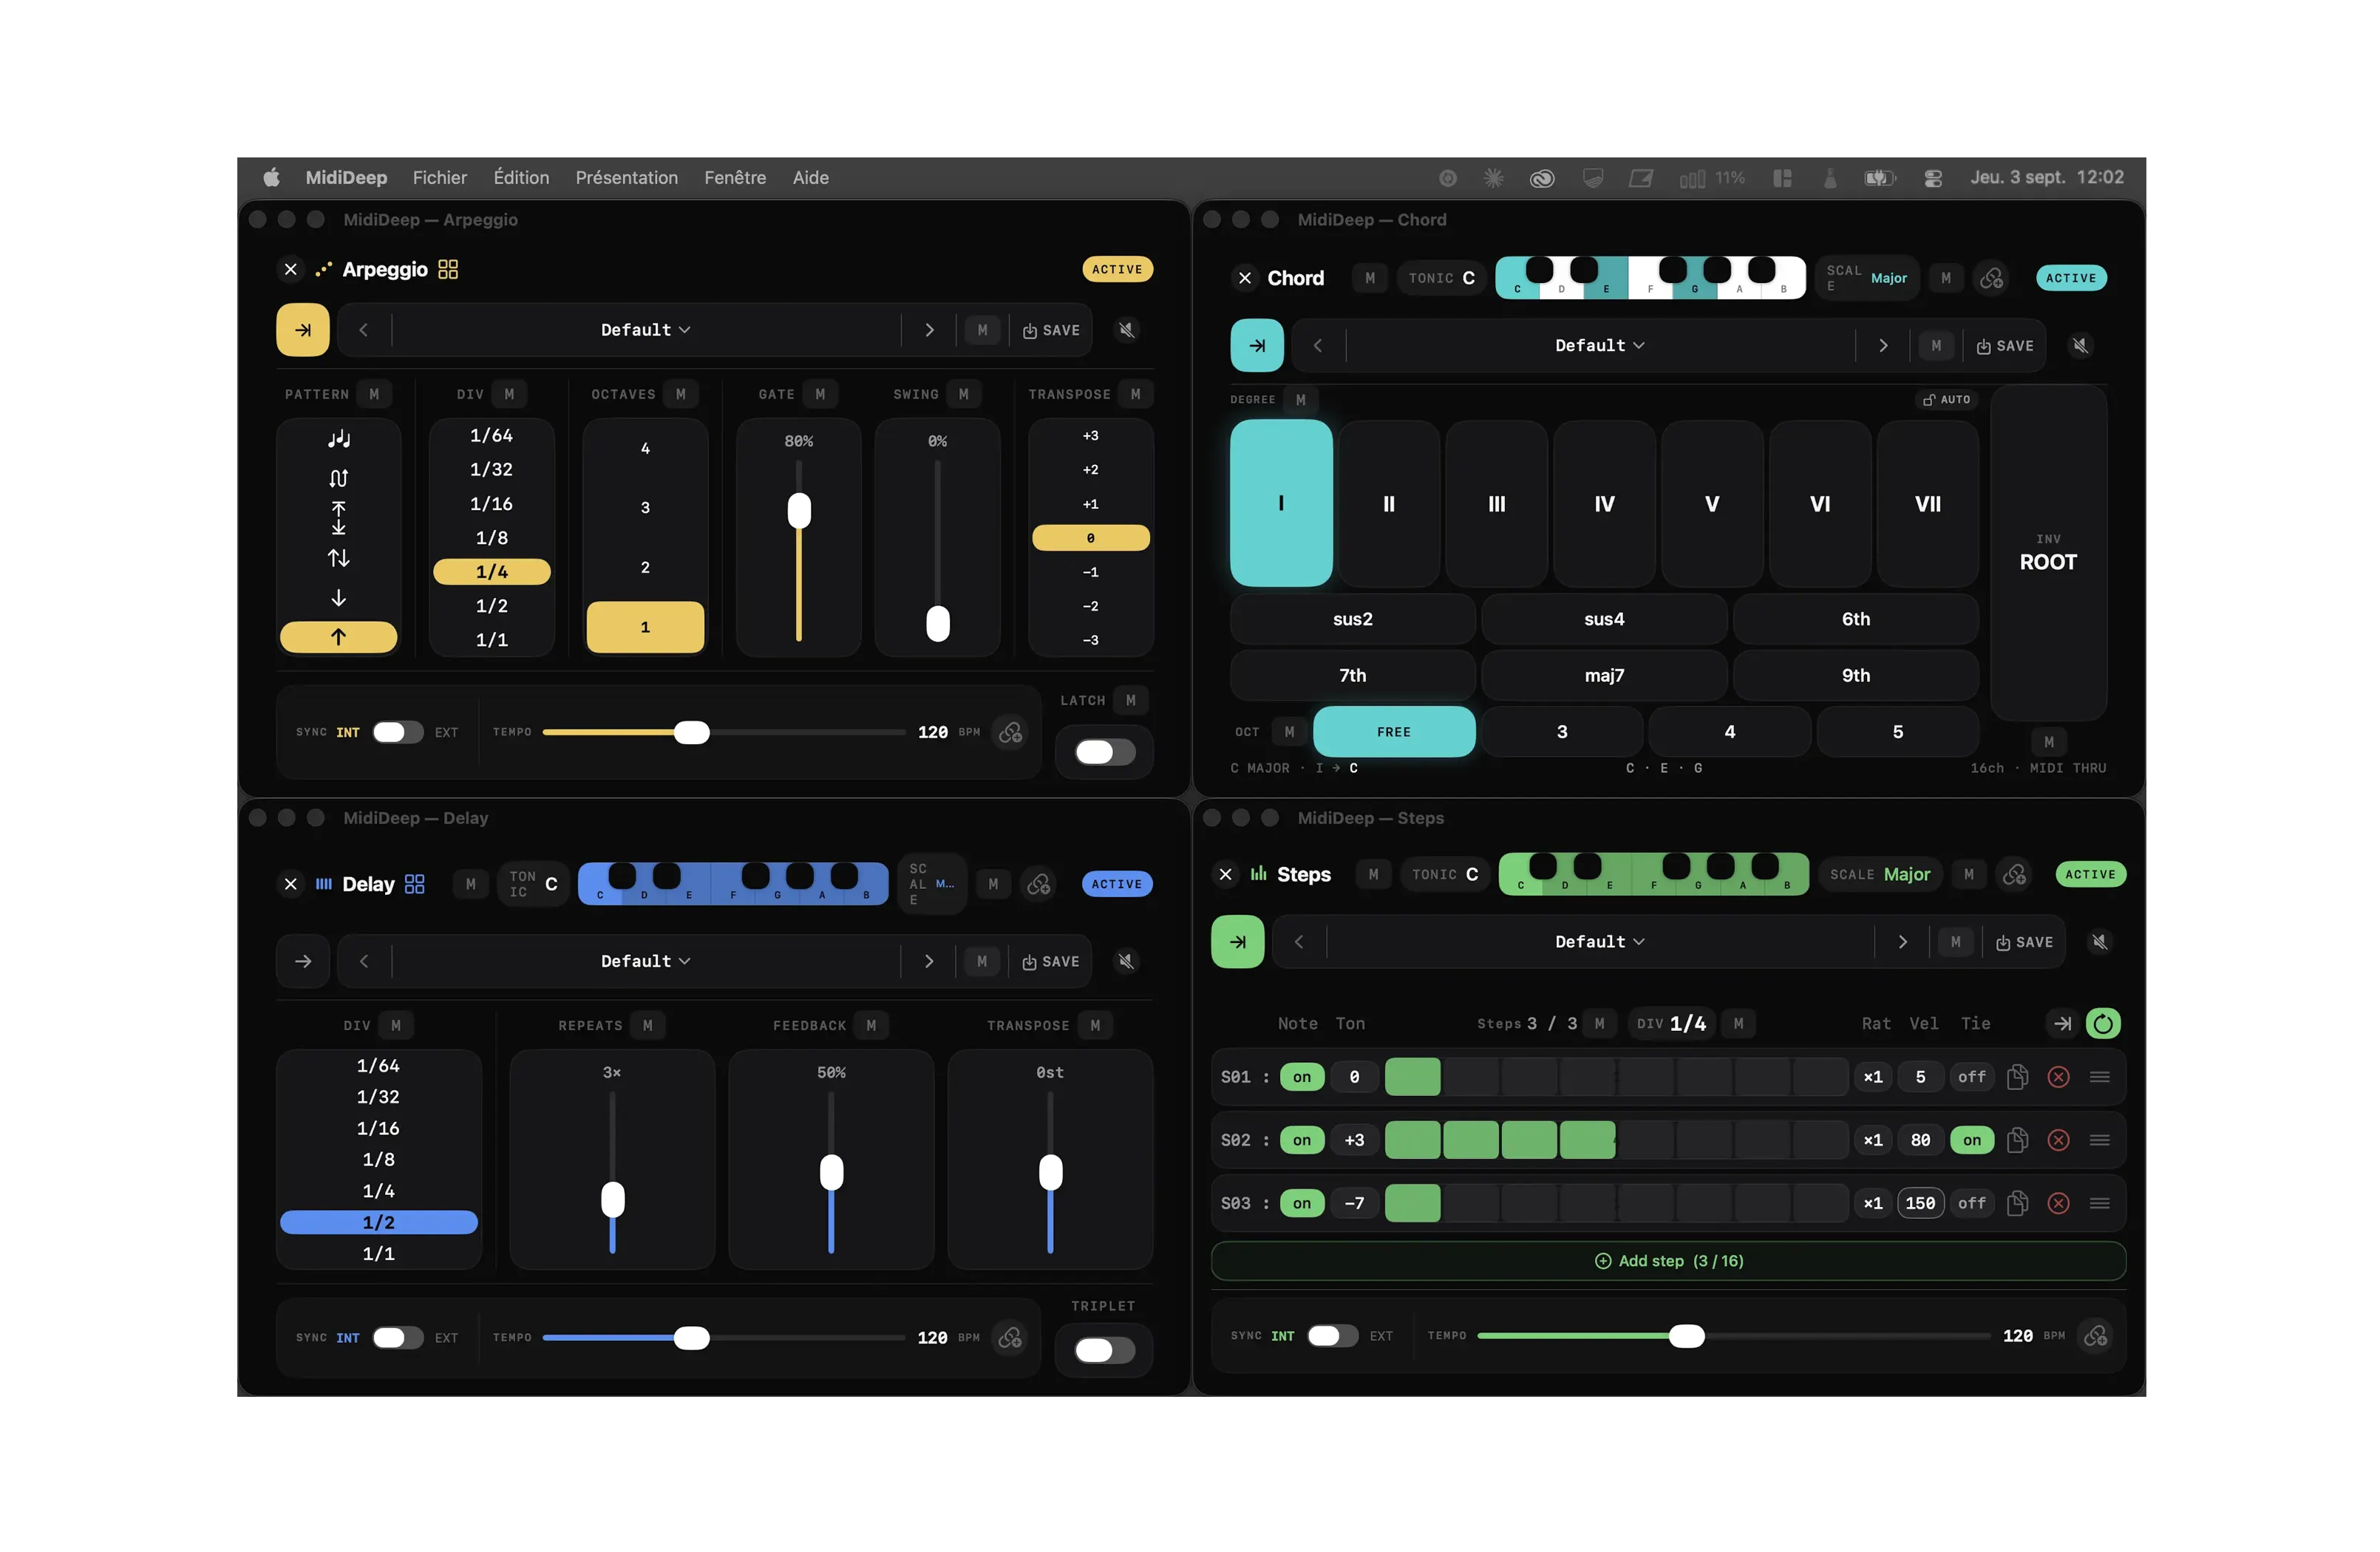Select the chord notes pattern icon in Arpeggio
The height and width of the screenshot is (1552, 2380).
(x=338, y=439)
